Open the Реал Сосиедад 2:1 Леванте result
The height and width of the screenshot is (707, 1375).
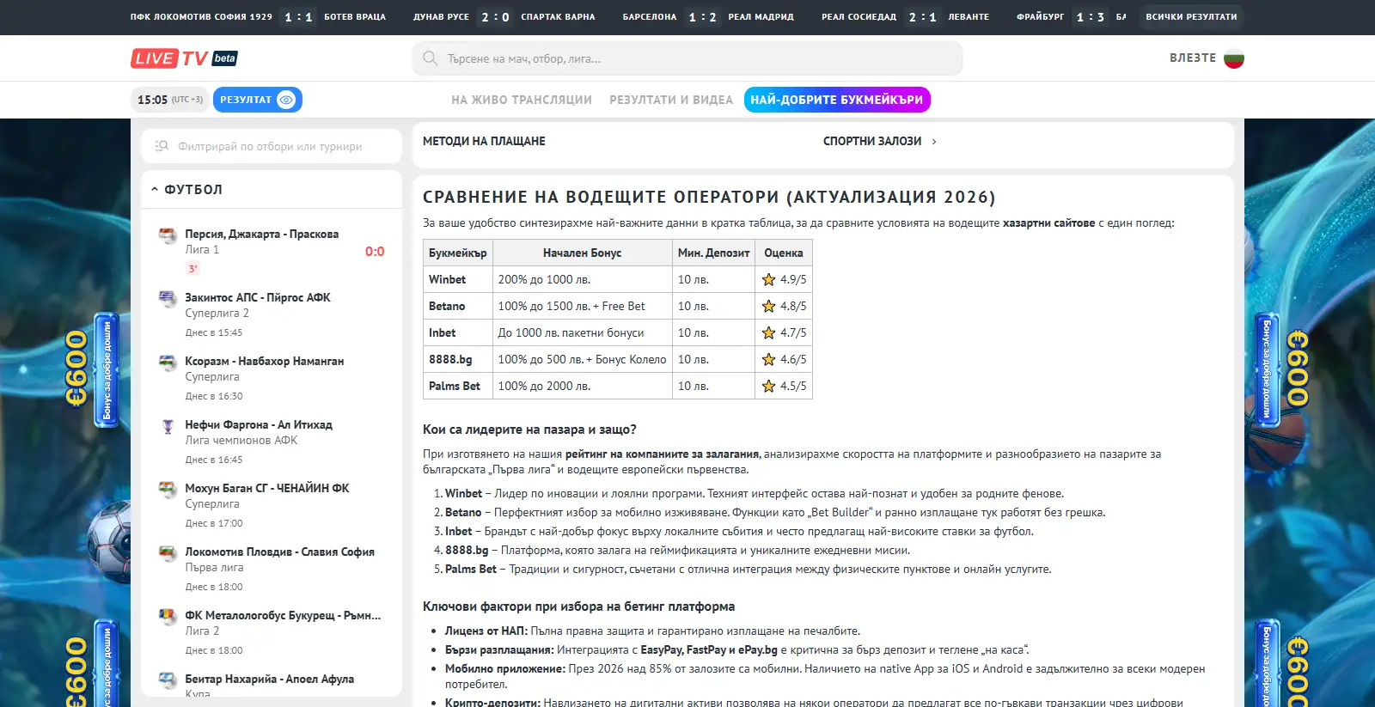[905, 16]
